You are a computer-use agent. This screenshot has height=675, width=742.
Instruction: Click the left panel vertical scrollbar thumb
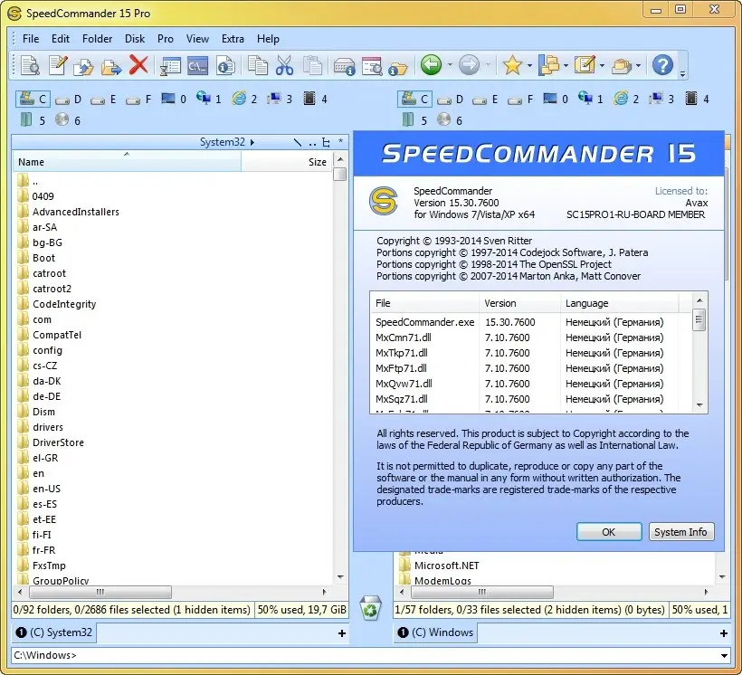click(339, 175)
